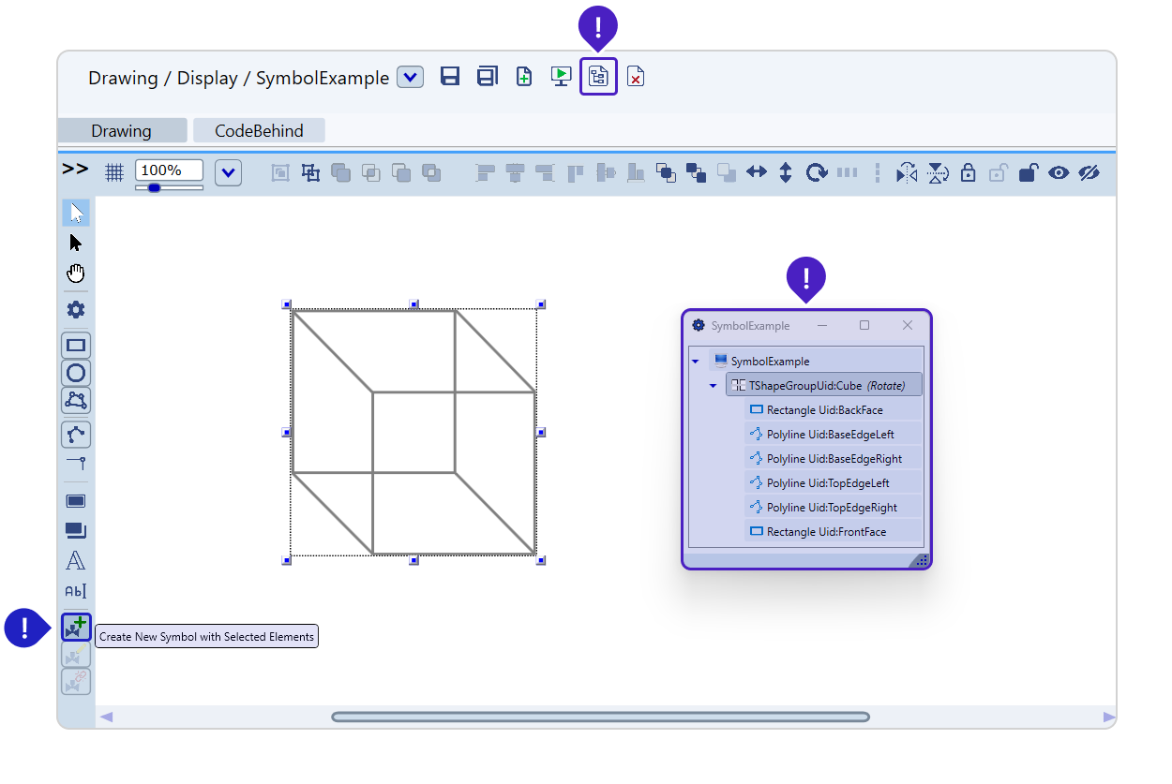Image resolution: width=1172 pixels, height=784 pixels.
Task: Collapse the TShapeGroupUid:Cube tree node
Action: tap(713, 385)
